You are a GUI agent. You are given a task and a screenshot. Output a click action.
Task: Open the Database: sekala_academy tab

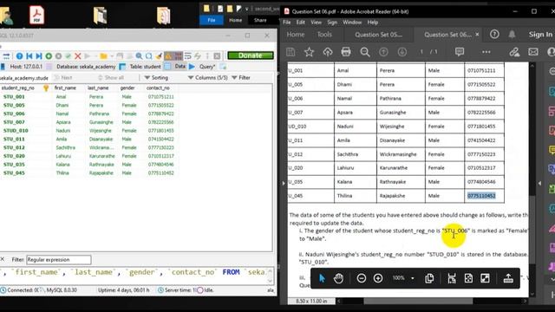82,67
